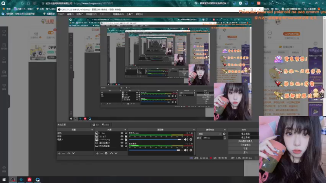This screenshot has height=183, width=326.
Task: Adjust the Desktop Audio volume slider
Action: coord(155,150)
